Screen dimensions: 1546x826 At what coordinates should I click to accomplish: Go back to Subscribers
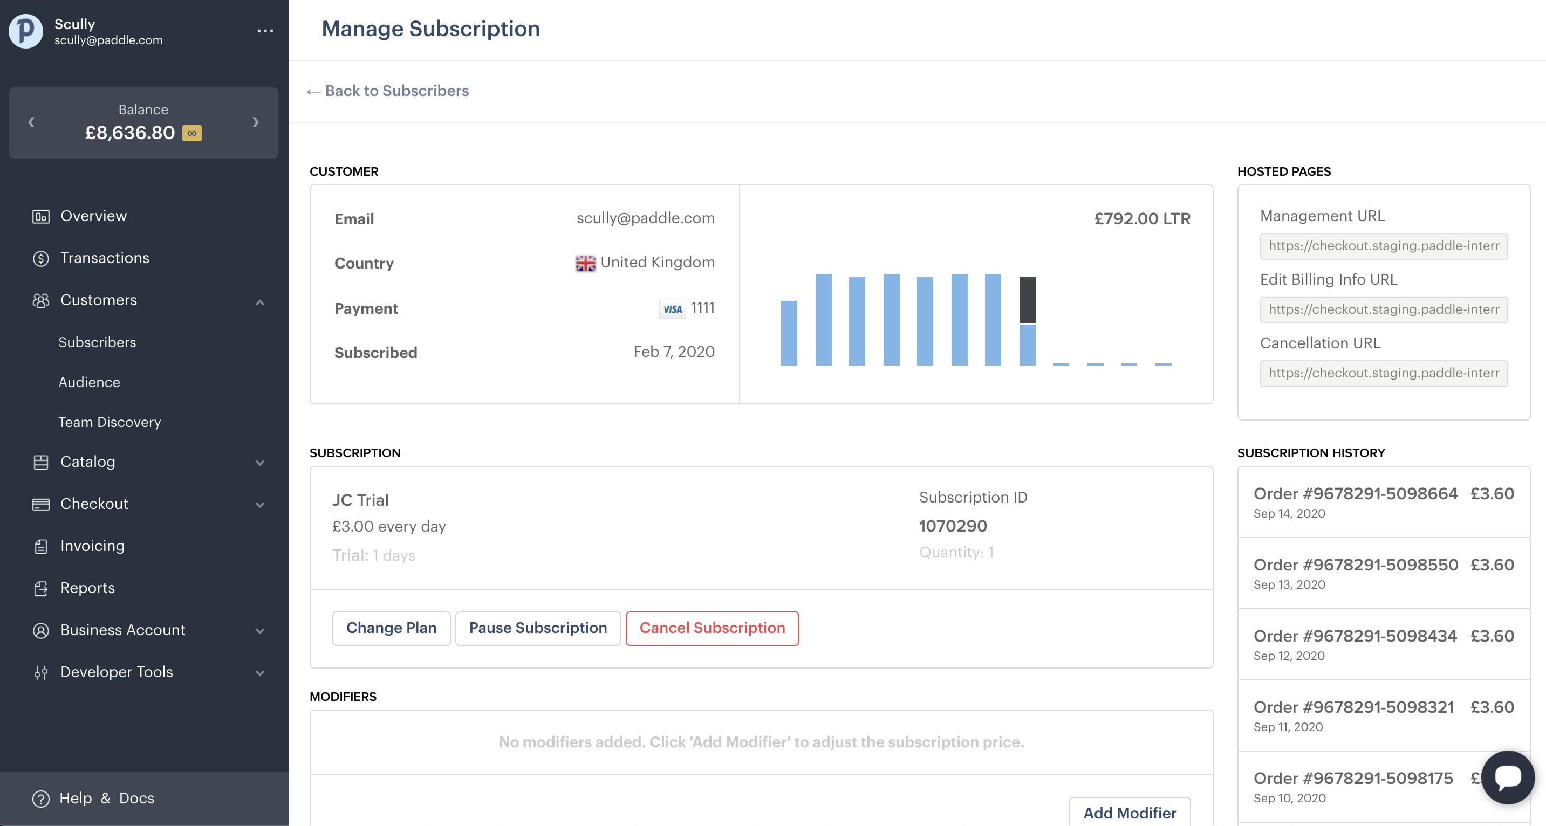click(388, 91)
